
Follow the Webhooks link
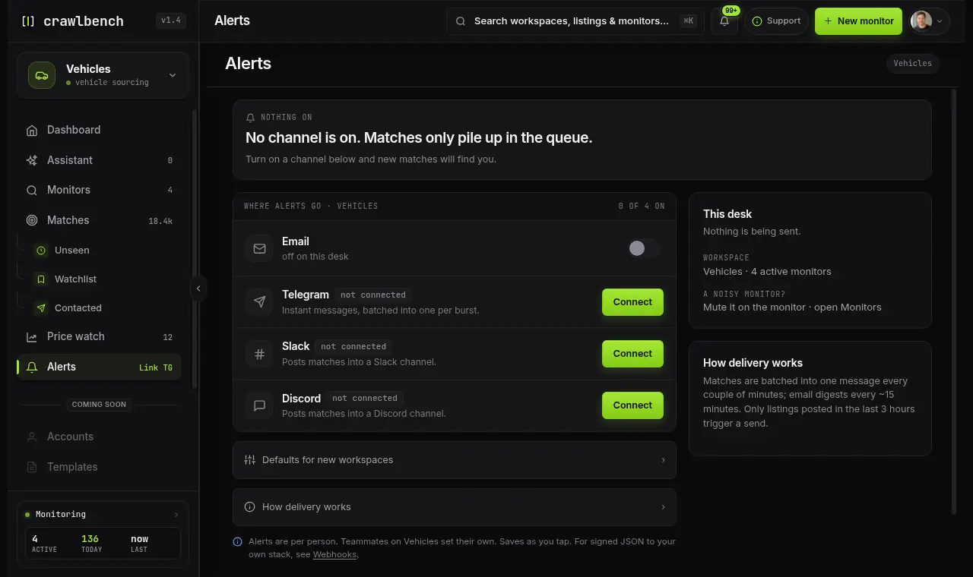[x=334, y=555]
